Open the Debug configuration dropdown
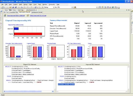The height and width of the screenshot is (96, 133). tap(54, 7)
